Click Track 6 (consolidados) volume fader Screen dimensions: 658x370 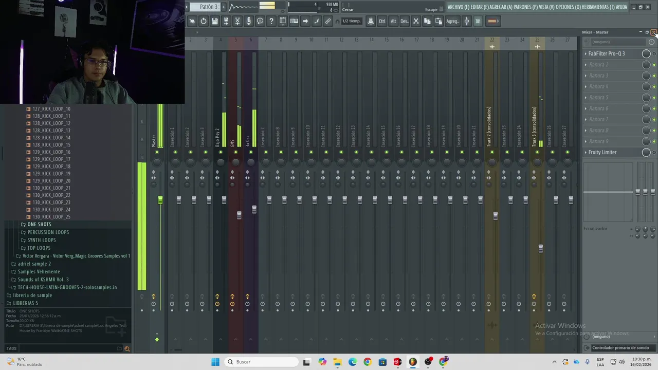click(540, 249)
